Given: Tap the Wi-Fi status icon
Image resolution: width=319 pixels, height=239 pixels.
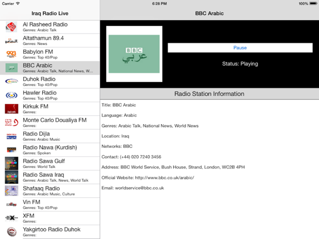Looking at the screenshot, I should pyautogui.click(x=18, y=3).
